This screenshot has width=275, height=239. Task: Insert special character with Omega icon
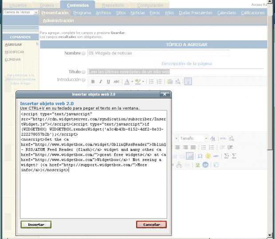coord(200,156)
